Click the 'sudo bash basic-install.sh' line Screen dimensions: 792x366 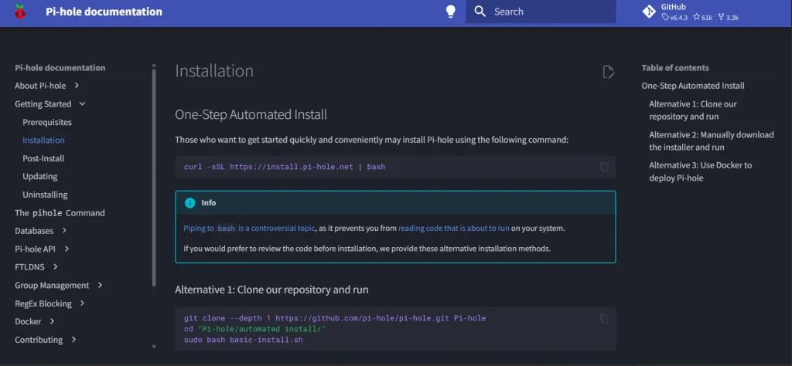(x=244, y=340)
